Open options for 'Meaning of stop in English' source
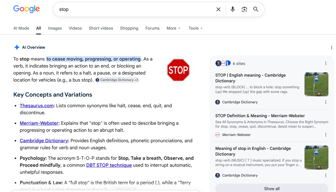Viewport: 336px width, 192px height. (326, 175)
